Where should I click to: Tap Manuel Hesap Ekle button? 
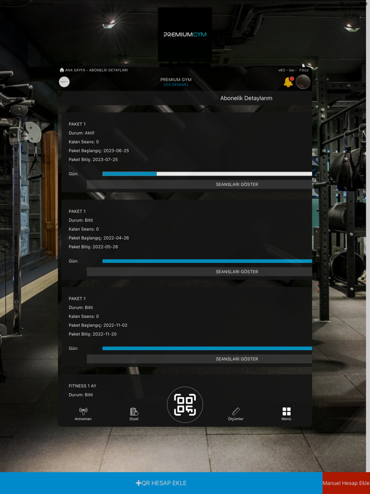tap(346, 483)
